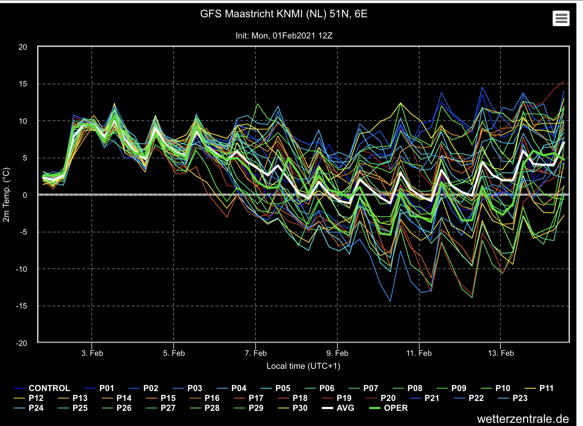
Task: Toggle the P30 series in the legend
Action: [293, 408]
